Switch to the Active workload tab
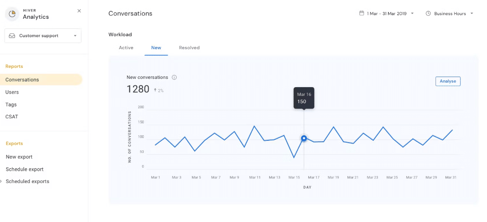This screenshot has height=222, width=487. tap(126, 48)
